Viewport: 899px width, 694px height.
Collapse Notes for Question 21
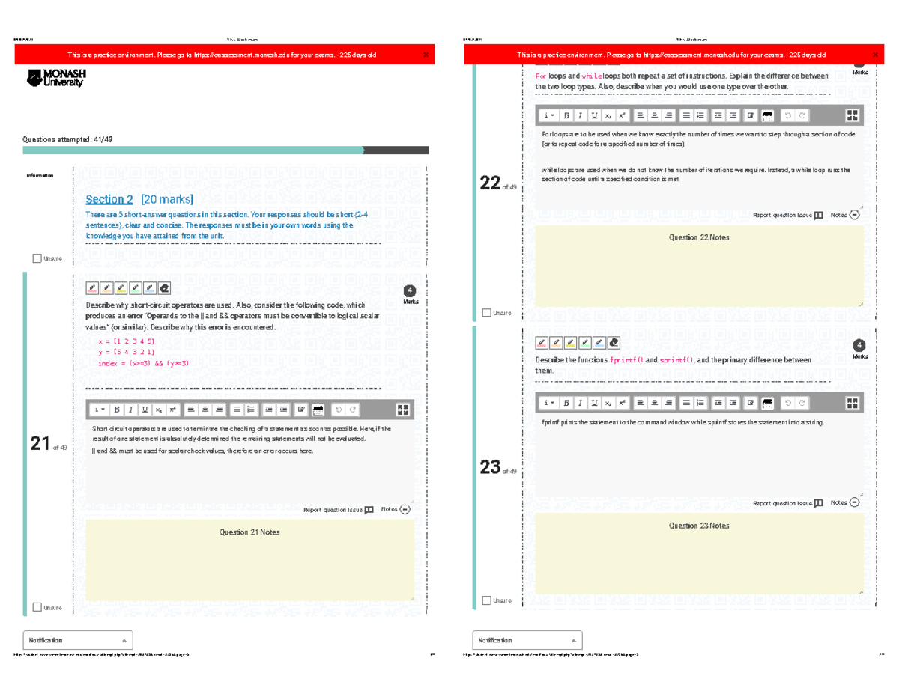405,510
